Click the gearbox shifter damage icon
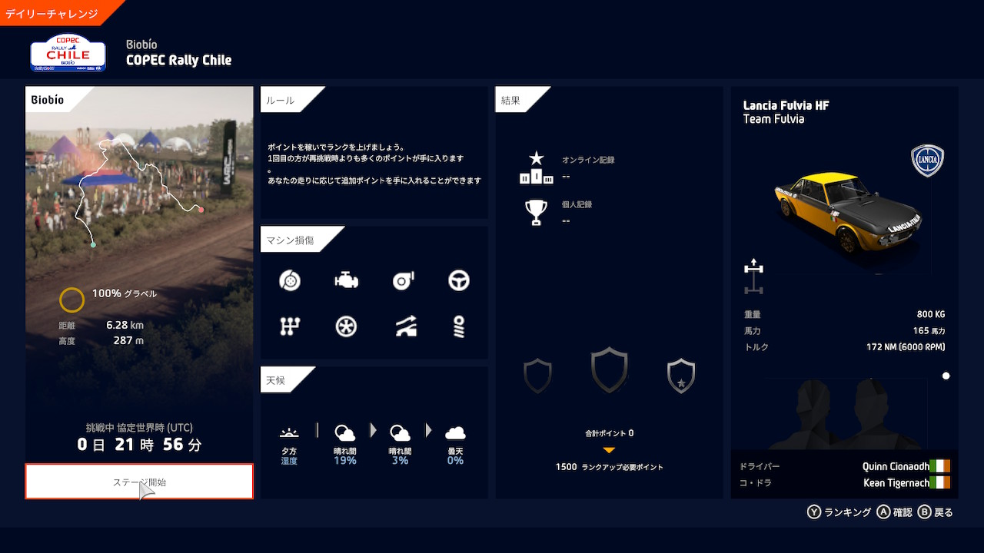The height and width of the screenshot is (553, 984). click(x=289, y=326)
